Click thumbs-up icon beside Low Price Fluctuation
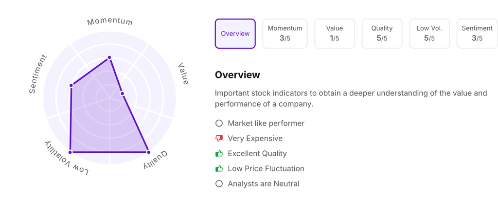The height and width of the screenshot is (200, 498). click(219, 169)
